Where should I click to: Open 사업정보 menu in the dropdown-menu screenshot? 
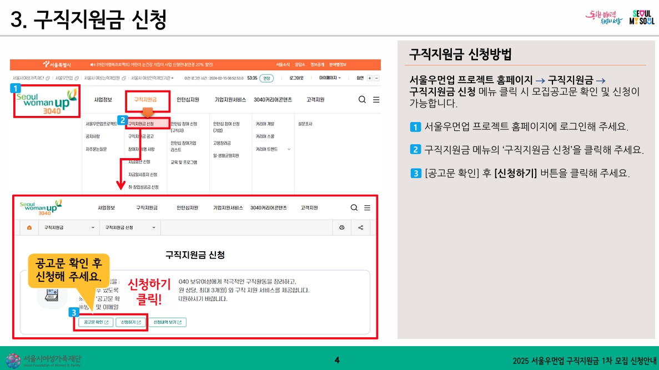click(103, 99)
